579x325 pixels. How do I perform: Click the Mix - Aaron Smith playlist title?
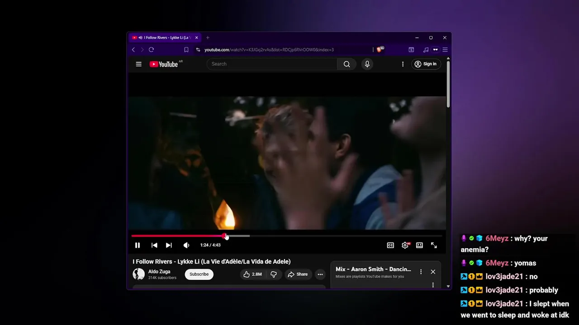(x=373, y=269)
